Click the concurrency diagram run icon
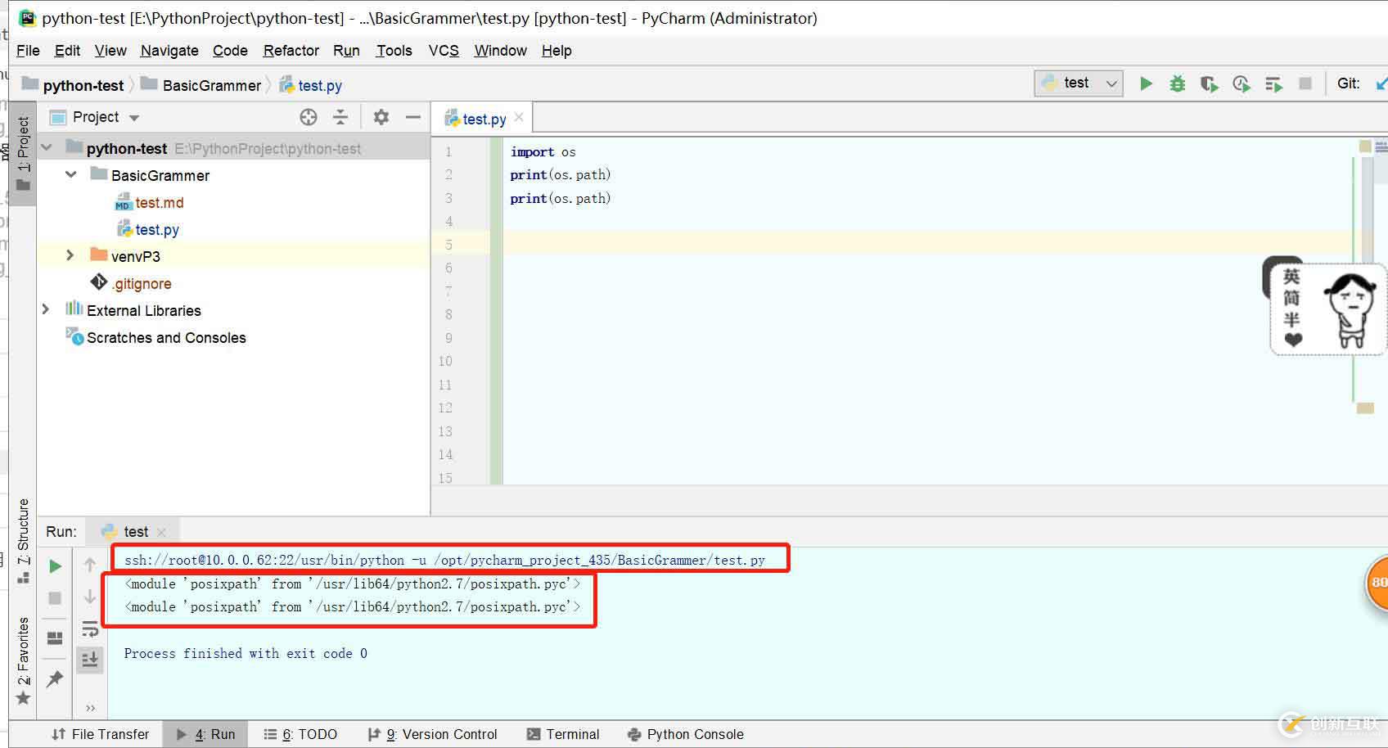This screenshot has width=1388, height=748. click(x=1273, y=83)
